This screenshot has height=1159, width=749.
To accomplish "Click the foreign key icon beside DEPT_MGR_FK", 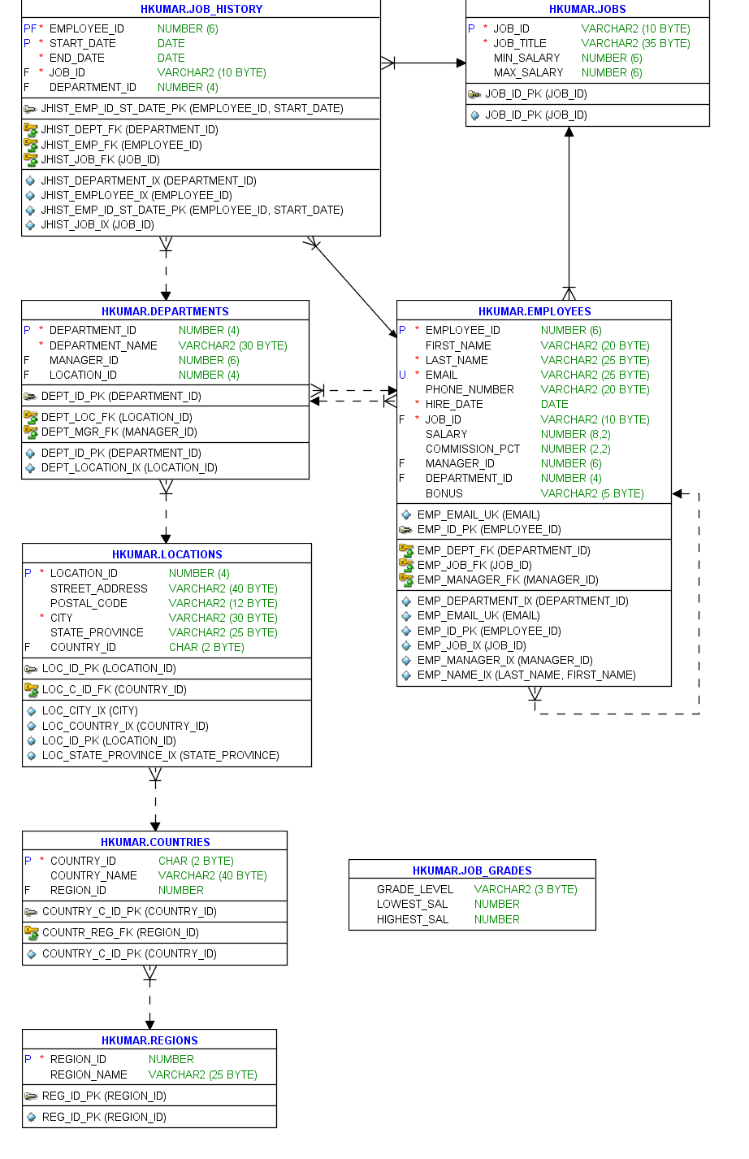I will (30, 432).
